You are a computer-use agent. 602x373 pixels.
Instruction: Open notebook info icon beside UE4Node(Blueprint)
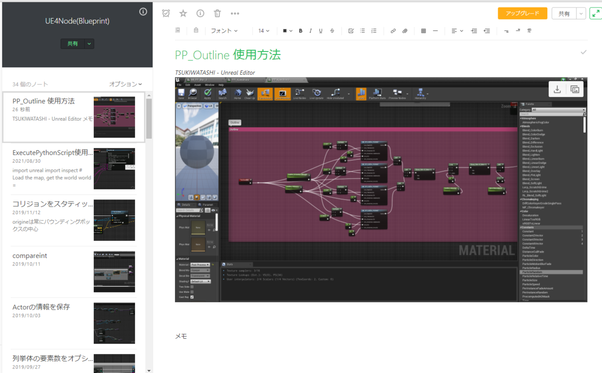pyautogui.click(x=143, y=12)
